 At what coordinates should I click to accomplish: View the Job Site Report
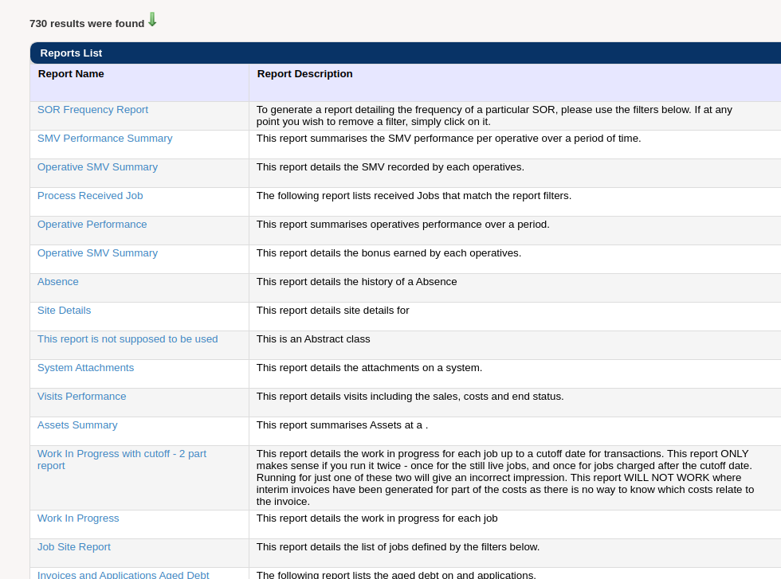click(73, 546)
